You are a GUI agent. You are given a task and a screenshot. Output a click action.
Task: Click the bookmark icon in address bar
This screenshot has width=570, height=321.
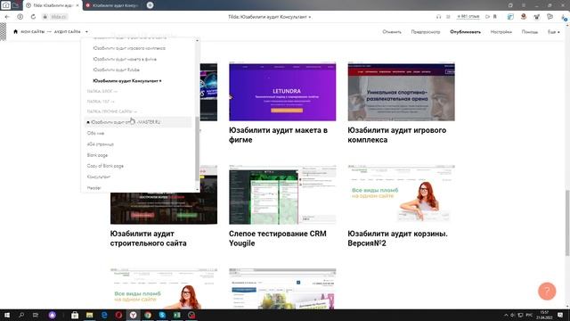(495, 17)
